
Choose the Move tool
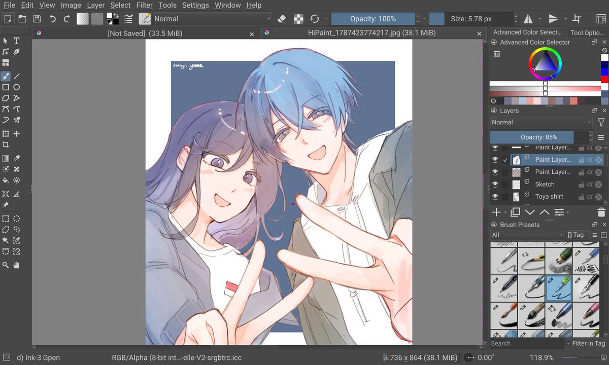[x=17, y=134]
